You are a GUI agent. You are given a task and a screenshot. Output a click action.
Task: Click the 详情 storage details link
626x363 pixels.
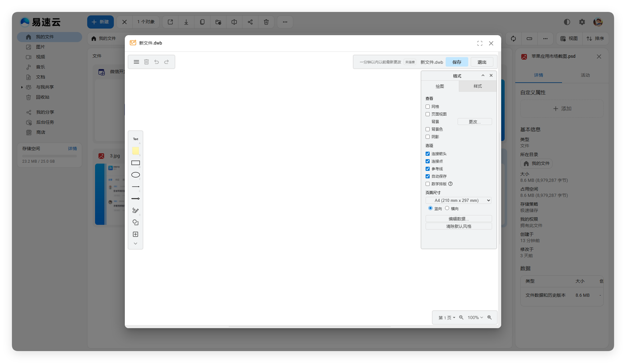[x=72, y=149]
